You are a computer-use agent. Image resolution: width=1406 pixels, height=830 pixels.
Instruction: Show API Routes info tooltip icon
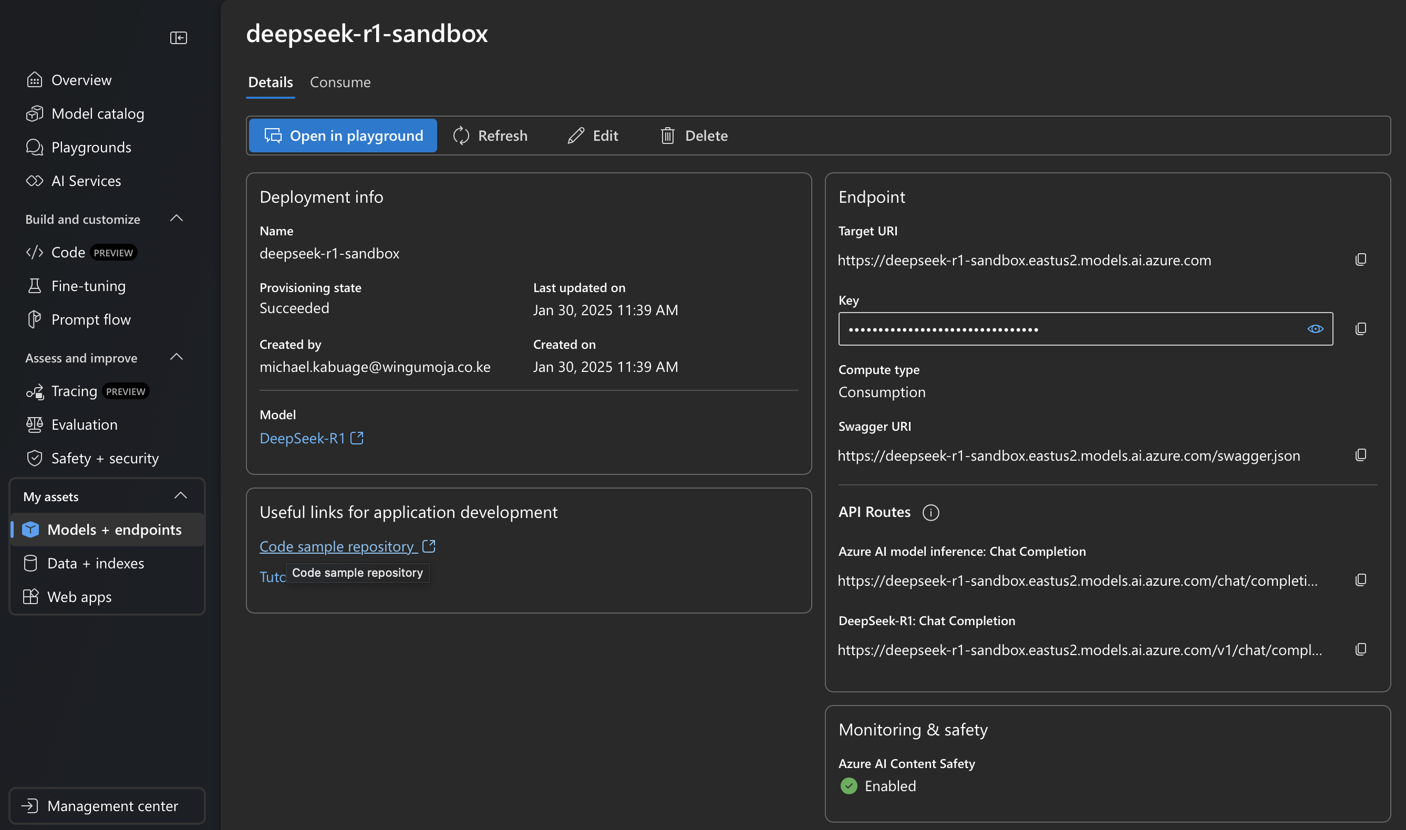[931, 512]
